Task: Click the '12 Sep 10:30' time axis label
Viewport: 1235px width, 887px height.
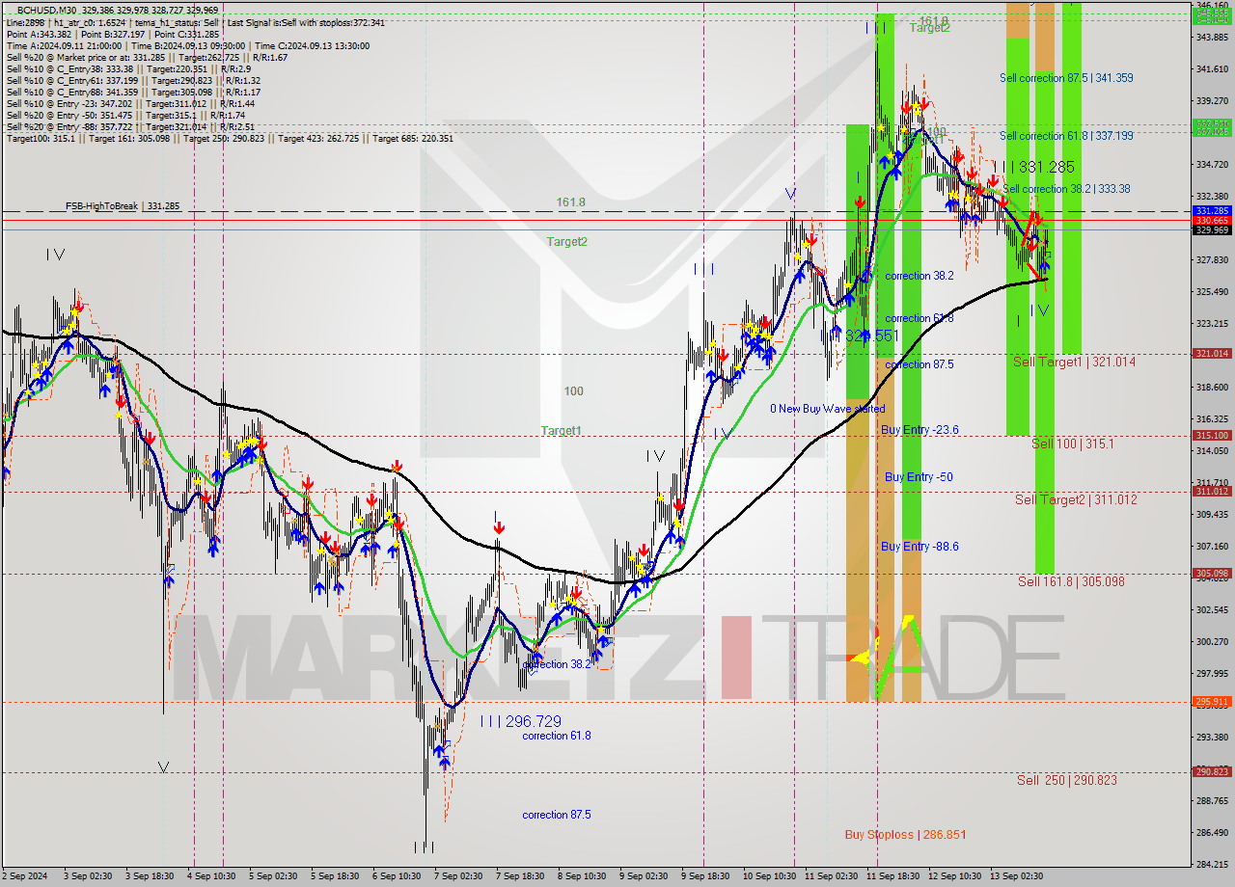Action: [954, 876]
